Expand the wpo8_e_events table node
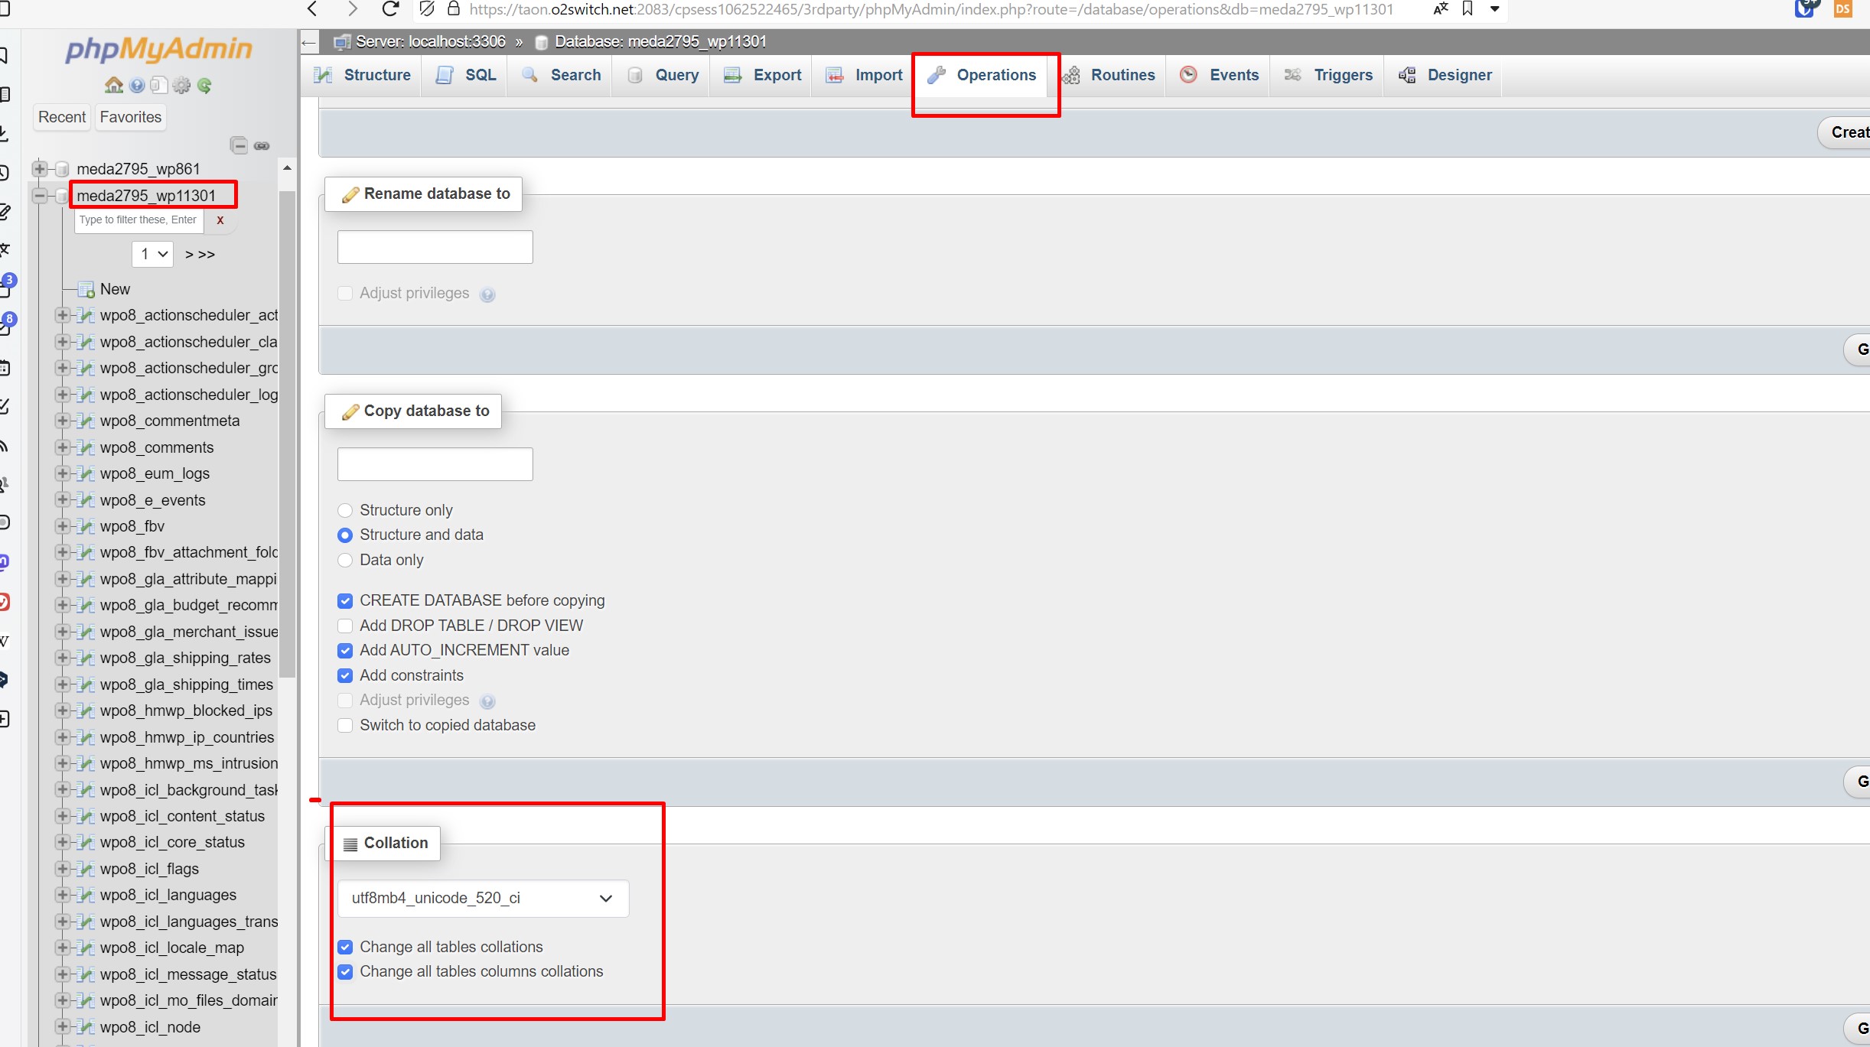The width and height of the screenshot is (1870, 1047). point(63,500)
